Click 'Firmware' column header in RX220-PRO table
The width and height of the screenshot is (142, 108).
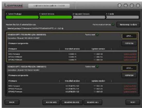coord(13,81)
